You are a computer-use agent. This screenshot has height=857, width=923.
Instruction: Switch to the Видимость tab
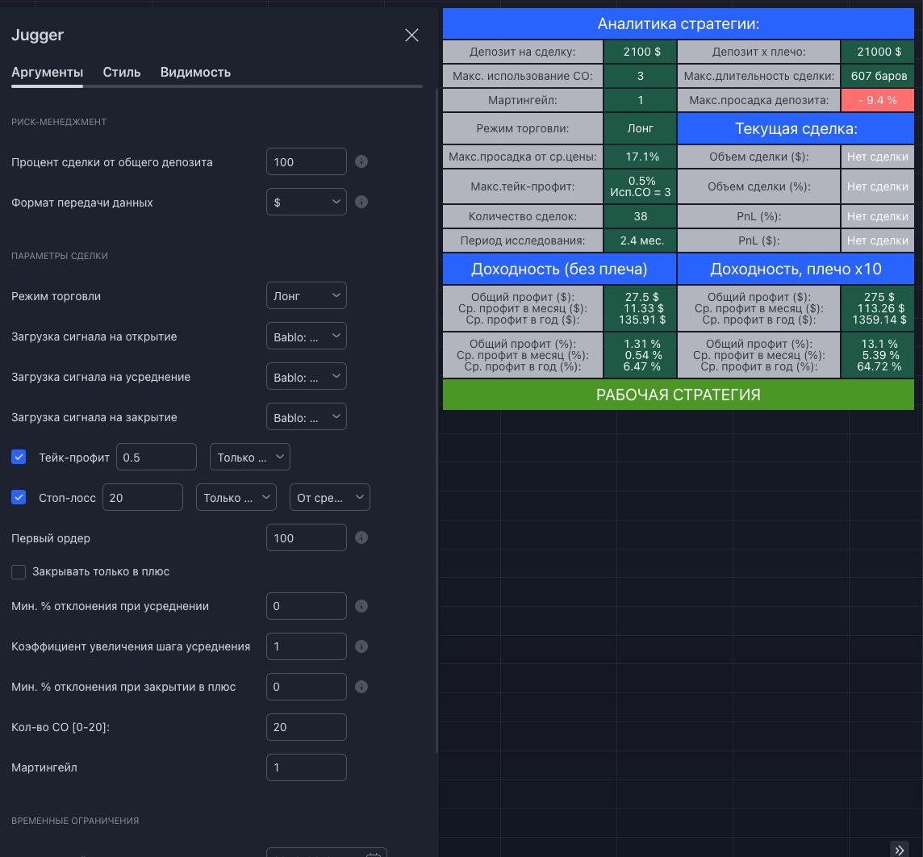[195, 72]
